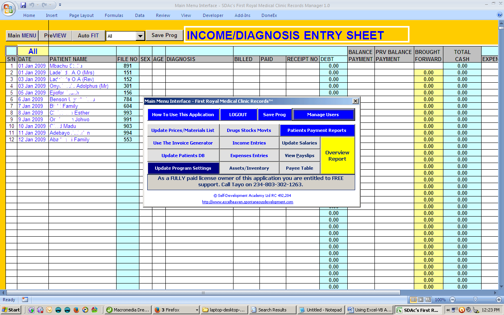The image size is (504, 315).
Task: Open How To Use This Application
Action: click(x=183, y=115)
